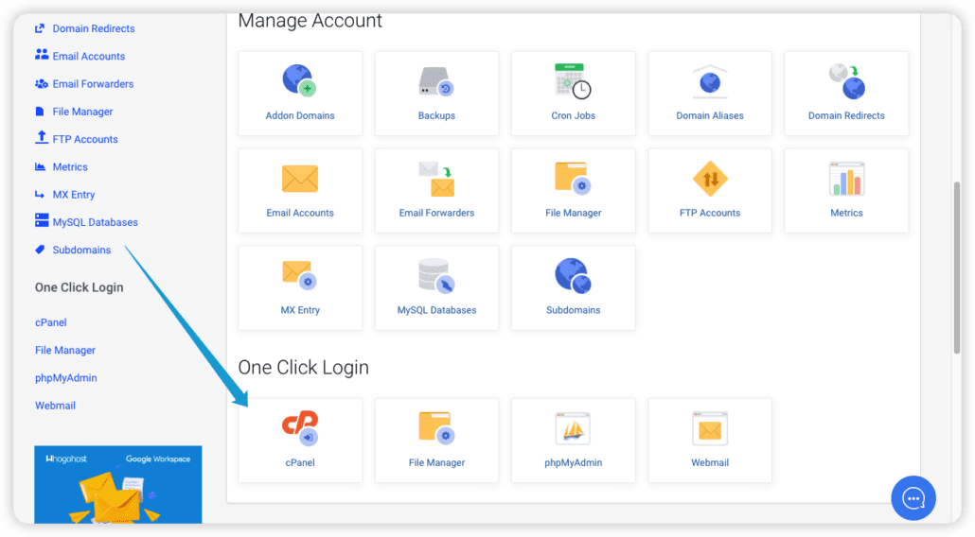Click the Google Workspace promotional banner
The height and width of the screenshot is (537, 975).
coord(118,484)
